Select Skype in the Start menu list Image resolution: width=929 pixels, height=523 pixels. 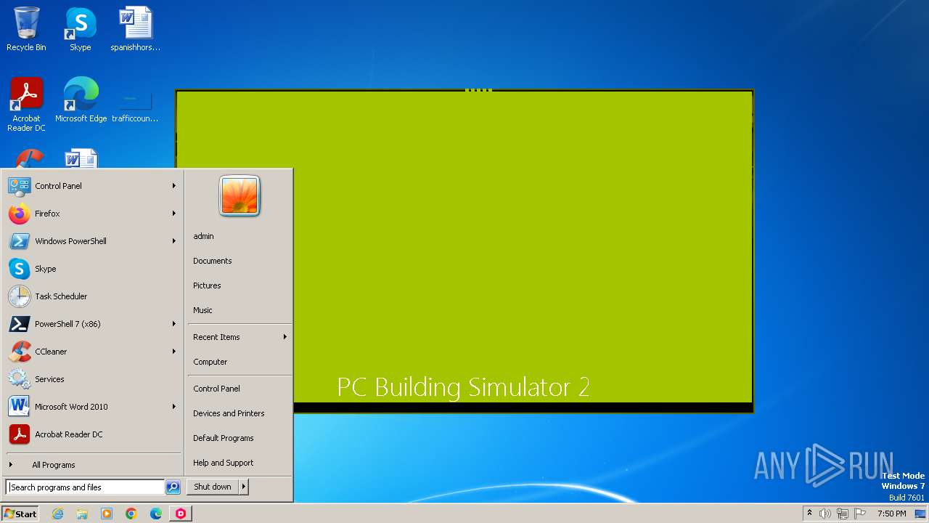pyautogui.click(x=92, y=269)
